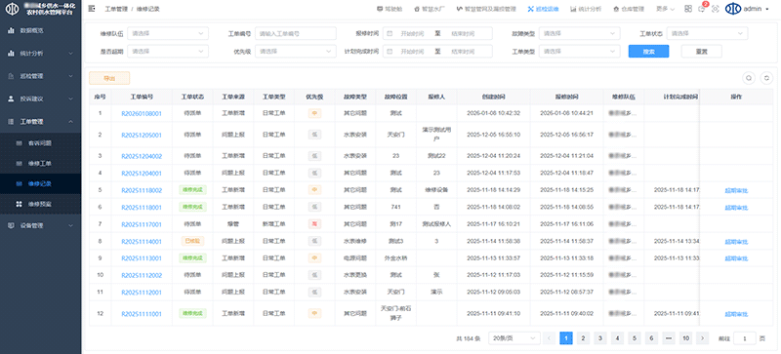The height and width of the screenshot is (354, 781).
Task: Click the red 高 priority tag in row 7
Action: point(314,224)
